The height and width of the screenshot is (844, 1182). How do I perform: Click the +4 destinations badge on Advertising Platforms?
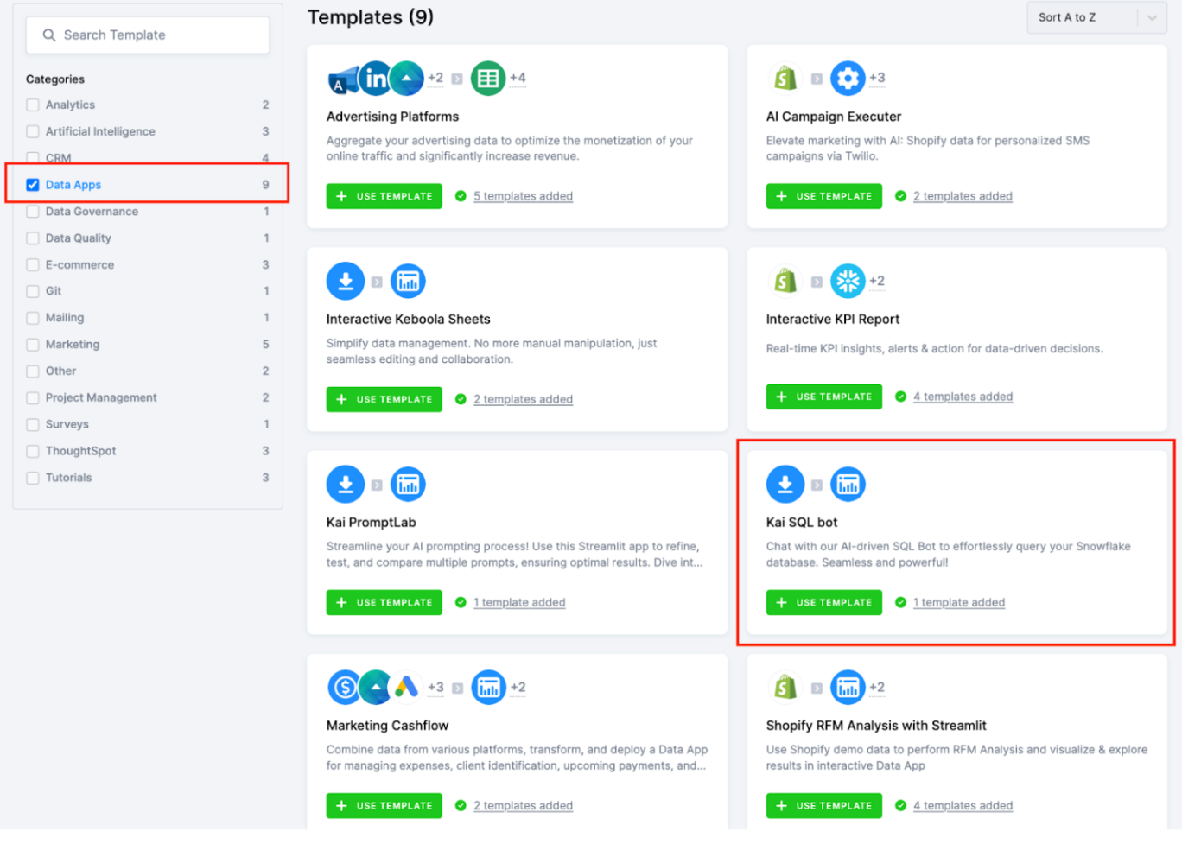518,78
